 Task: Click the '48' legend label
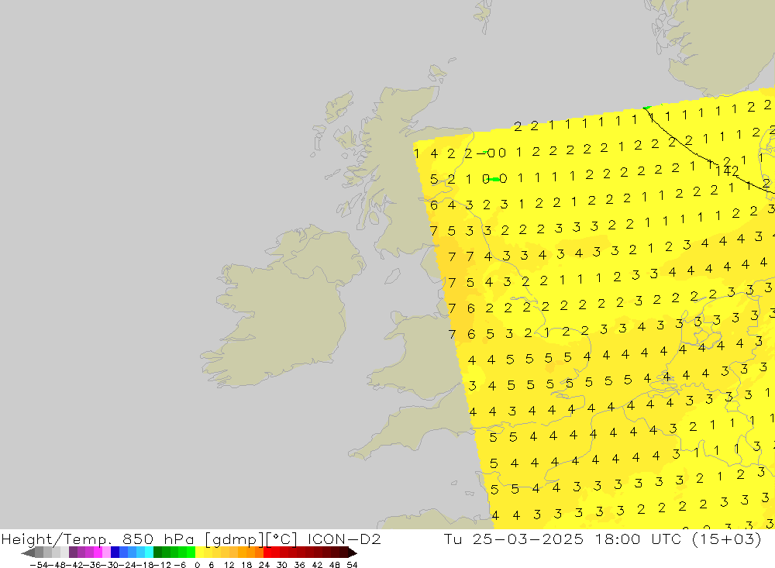[x=335, y=565]
